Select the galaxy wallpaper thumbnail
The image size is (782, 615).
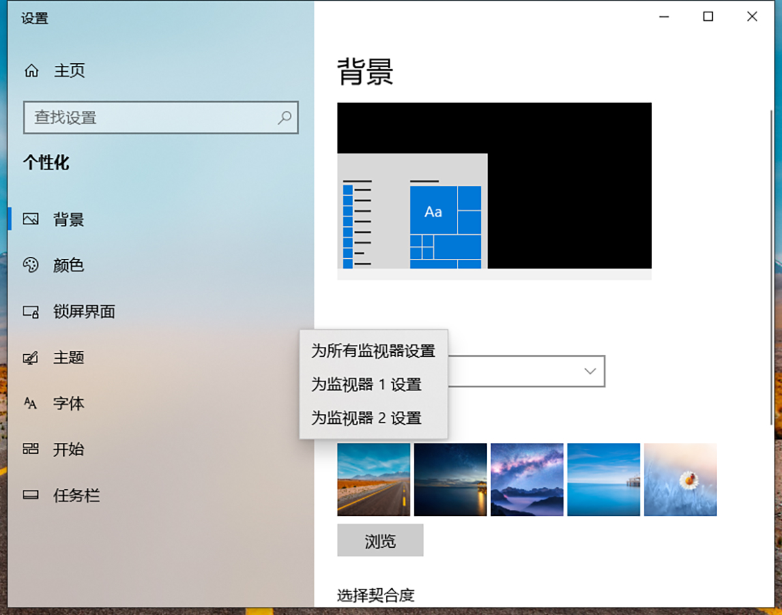coord(527,479)
